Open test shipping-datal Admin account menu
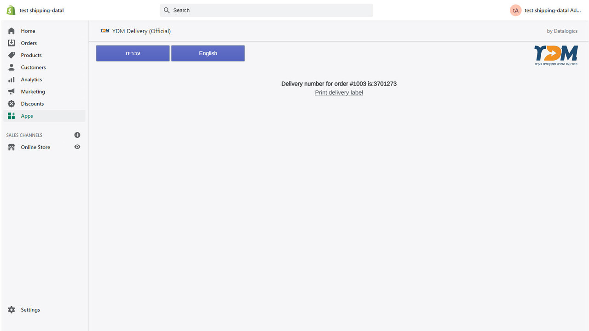 click(x=545, y=10)
